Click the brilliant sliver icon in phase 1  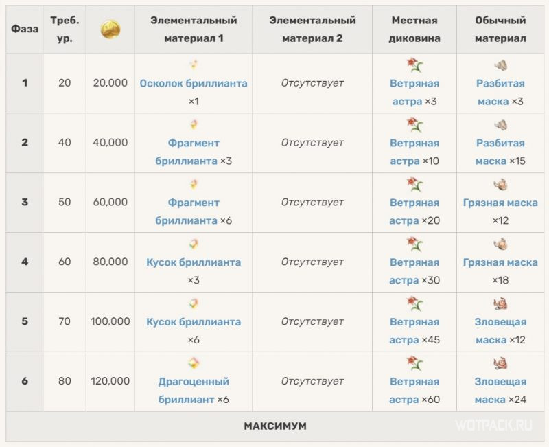194,65
